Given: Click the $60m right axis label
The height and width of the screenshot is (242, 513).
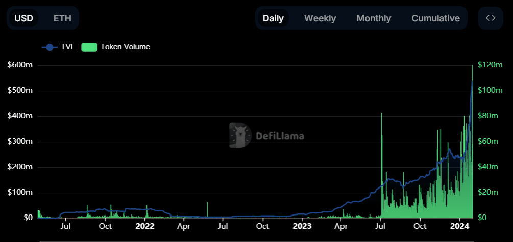Looking at the screenshot, I should tap(488, 141).
